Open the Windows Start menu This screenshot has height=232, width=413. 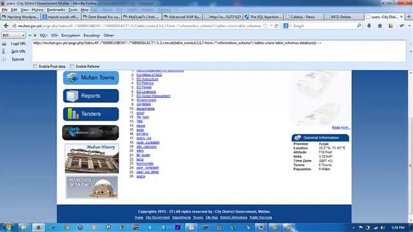tap(8, 227)
